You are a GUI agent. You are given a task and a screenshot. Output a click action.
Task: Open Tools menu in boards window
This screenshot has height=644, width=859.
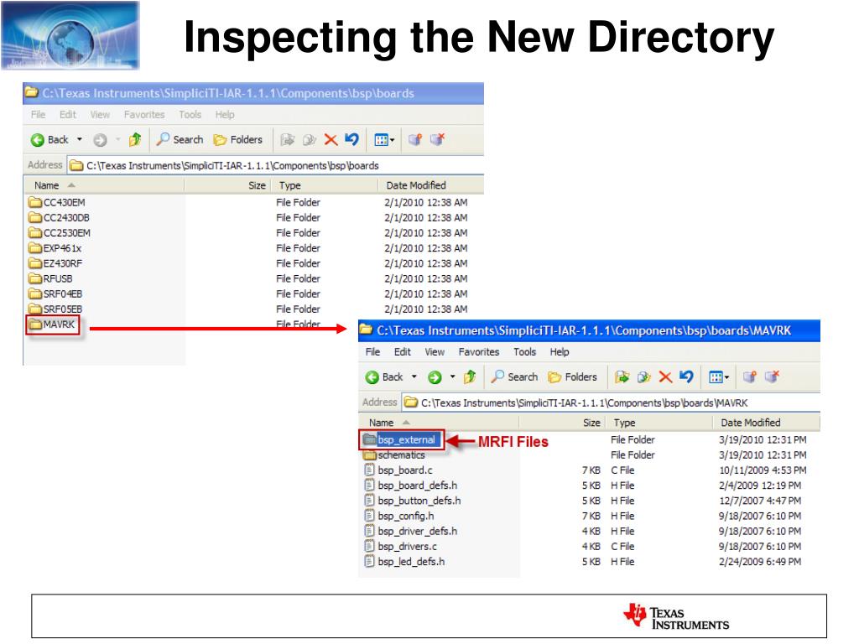(x=190, y=114)
